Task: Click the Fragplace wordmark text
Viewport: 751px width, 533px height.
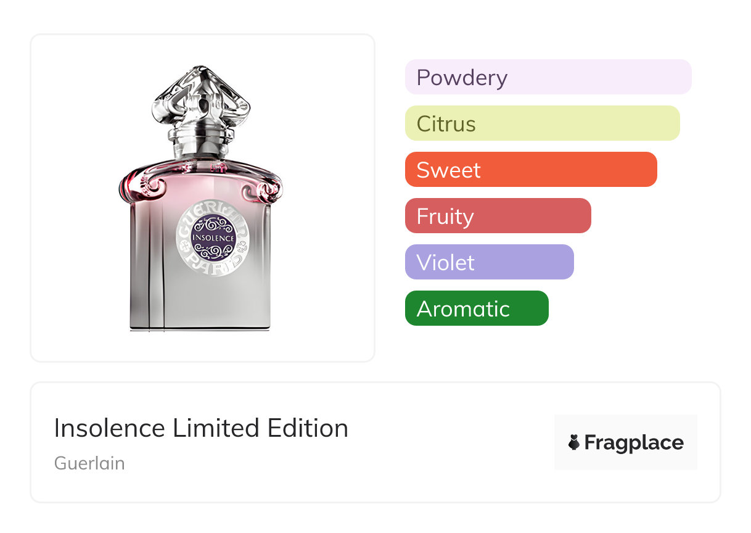Action: [x=634, y=443]
